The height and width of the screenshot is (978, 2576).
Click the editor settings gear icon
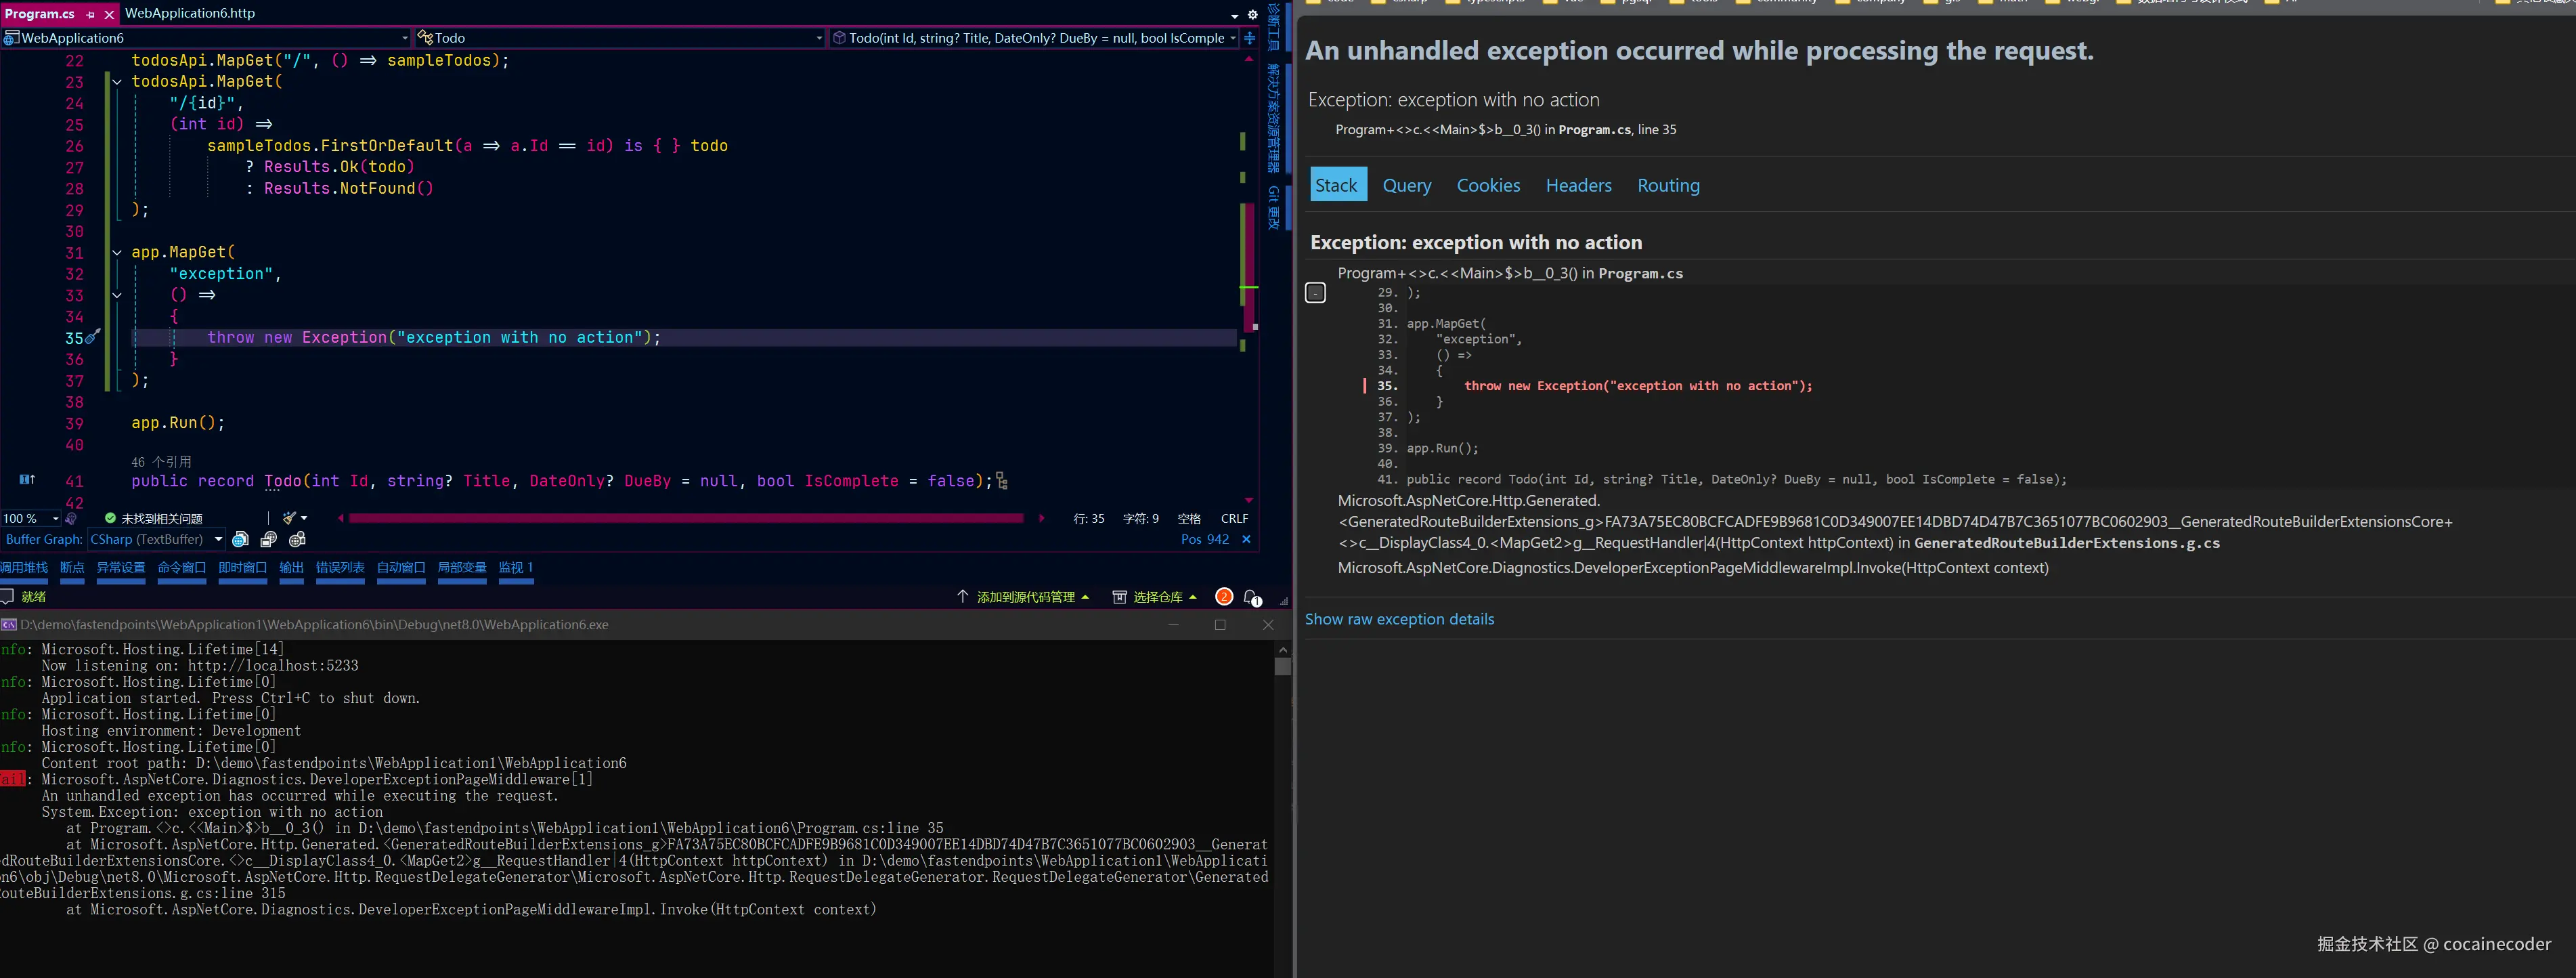coord(1252,14)
